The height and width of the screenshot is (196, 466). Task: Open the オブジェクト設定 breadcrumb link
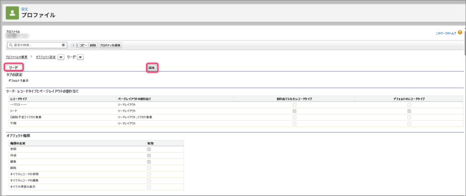tap(46, 57)
